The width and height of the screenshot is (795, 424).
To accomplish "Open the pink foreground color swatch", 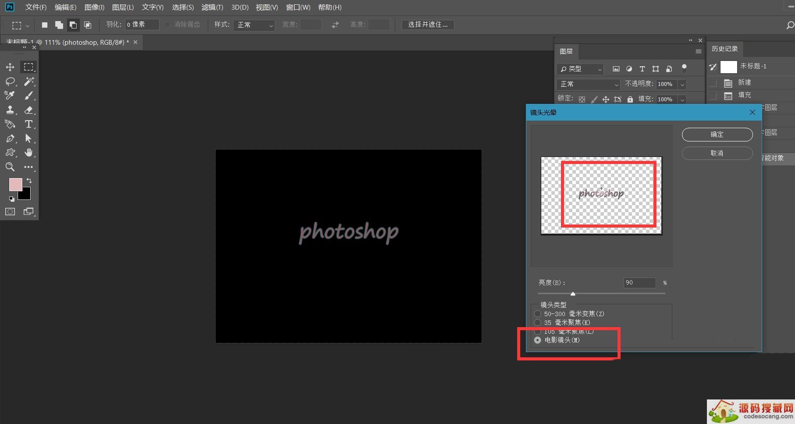I will (x=15, y=185).
